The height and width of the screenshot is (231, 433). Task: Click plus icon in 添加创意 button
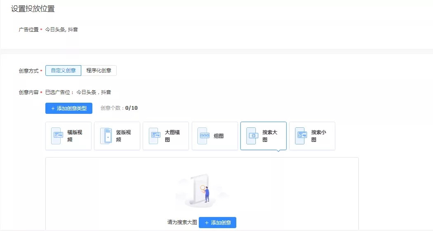(207, 223)
